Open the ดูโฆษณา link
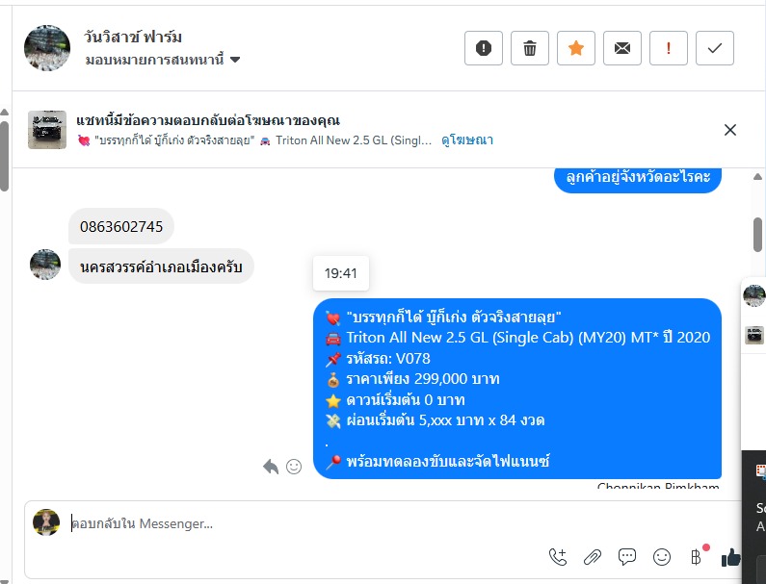This screenshot has width=766, height=584. pos(467,140)
